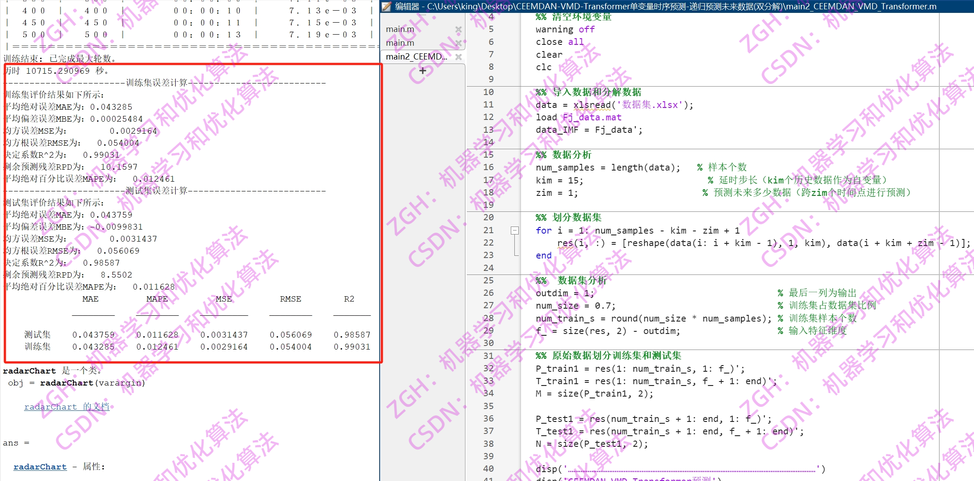
Task: Open the radarChart documentation link
Action: 67,407
